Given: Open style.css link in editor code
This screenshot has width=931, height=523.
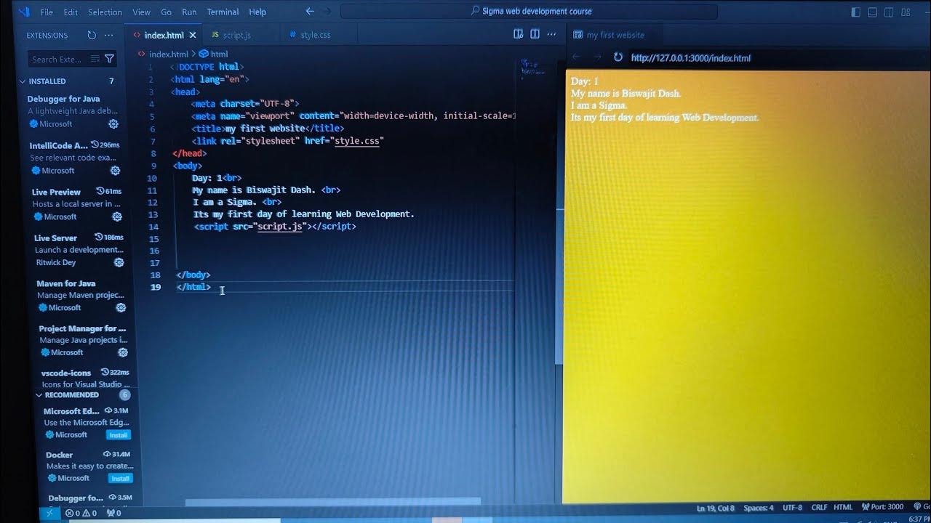Looking at the screenshot, I should tap(357, 141).
